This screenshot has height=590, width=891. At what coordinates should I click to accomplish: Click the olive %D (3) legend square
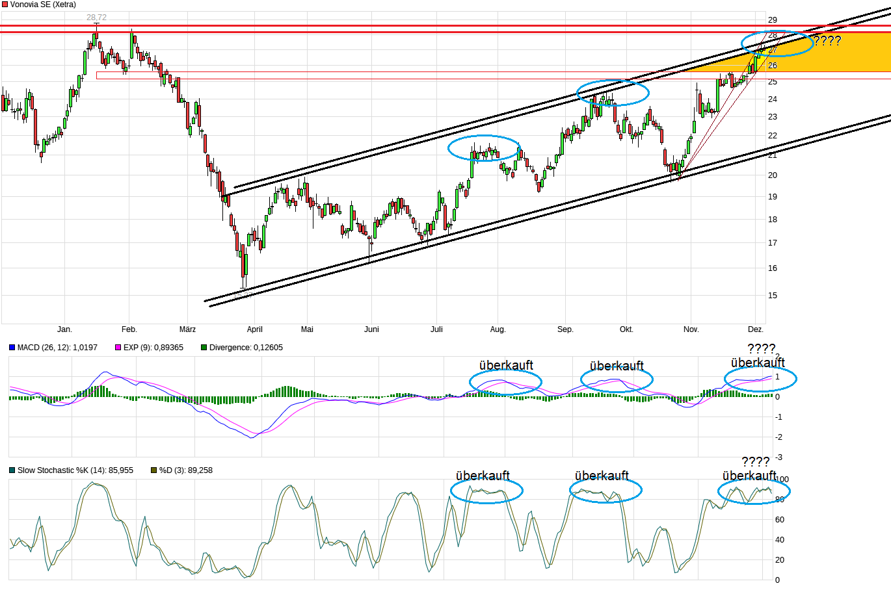tap(153, 470)
